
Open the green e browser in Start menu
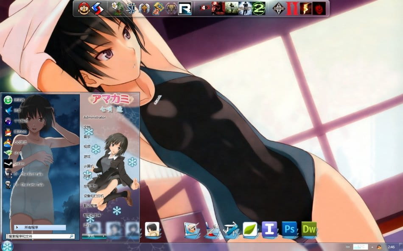(x=40, y=100)
